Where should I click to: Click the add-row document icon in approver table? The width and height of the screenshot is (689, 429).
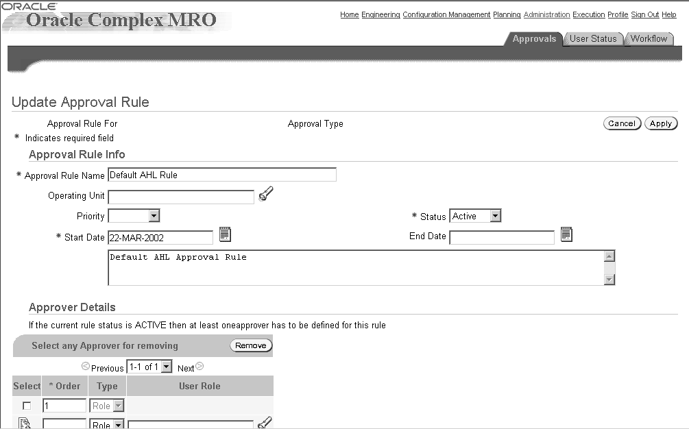25,424
